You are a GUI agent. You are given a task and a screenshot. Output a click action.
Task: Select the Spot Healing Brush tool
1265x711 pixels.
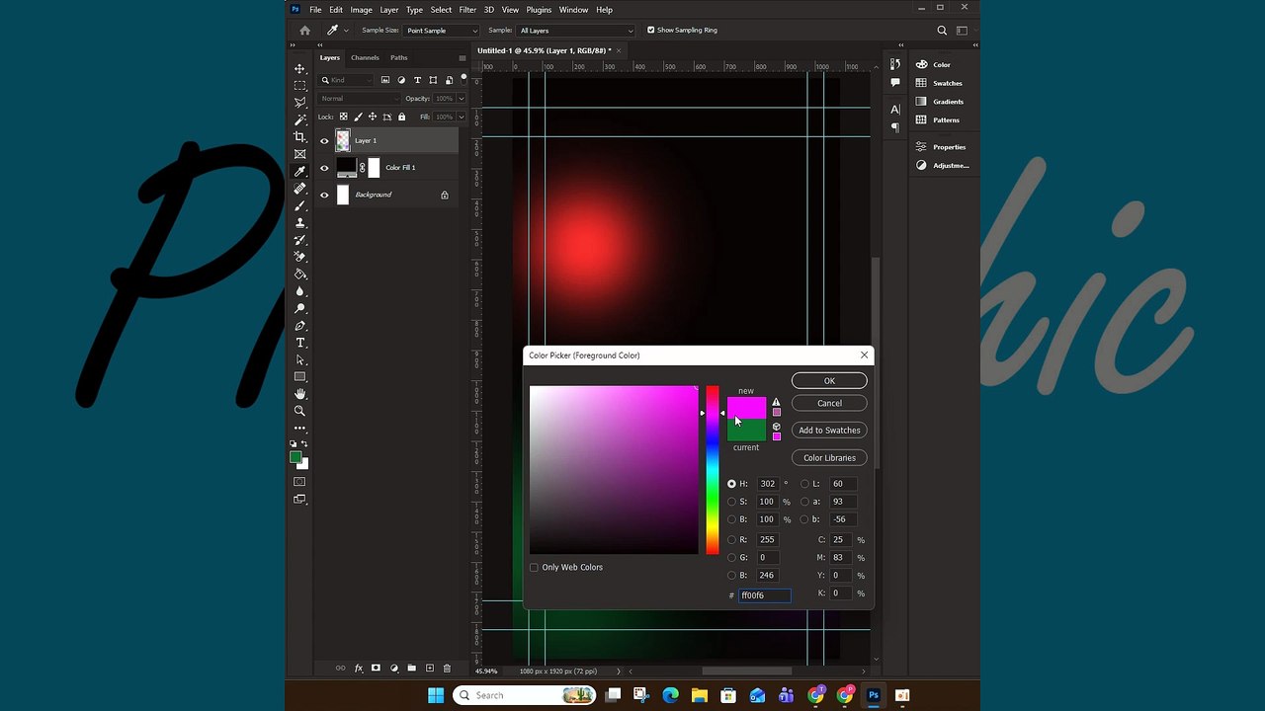(299, 189)
